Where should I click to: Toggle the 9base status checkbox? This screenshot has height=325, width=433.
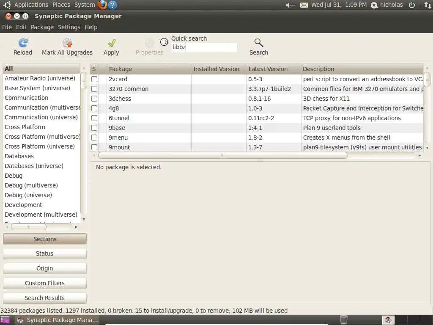[94, 128]
